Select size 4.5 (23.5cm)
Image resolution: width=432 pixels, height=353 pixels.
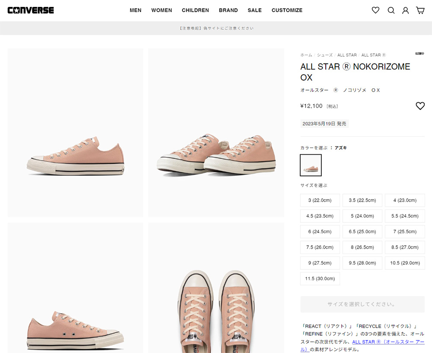pyautogui.click(x=320, y=216)
